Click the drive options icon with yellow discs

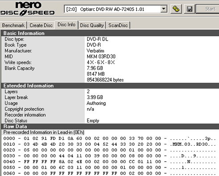(176, 9)
